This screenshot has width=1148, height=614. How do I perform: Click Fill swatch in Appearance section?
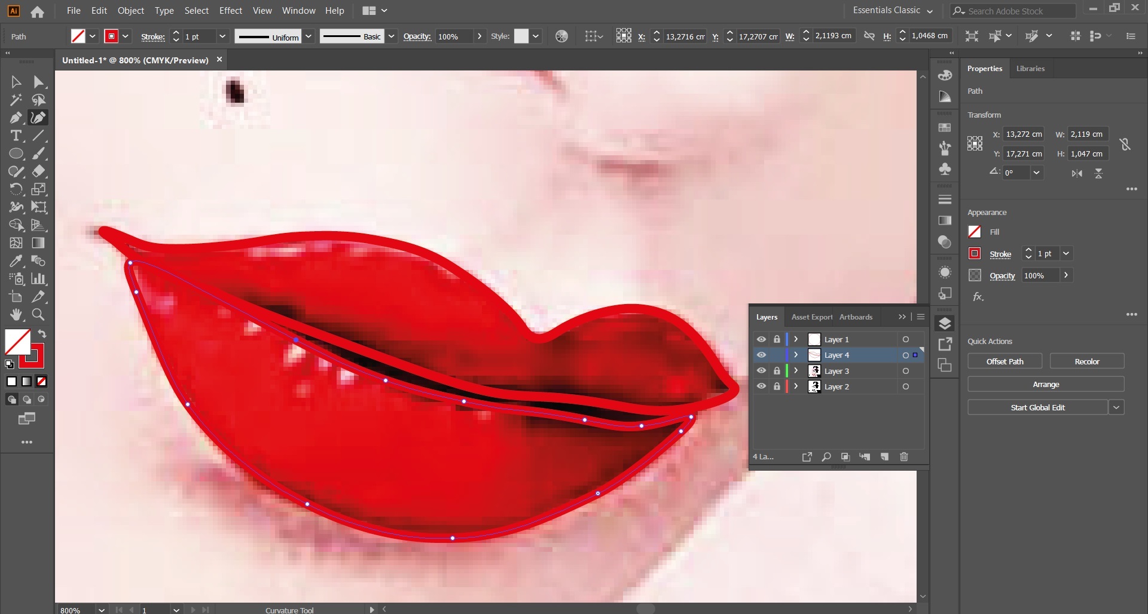[x=975, y=232]
